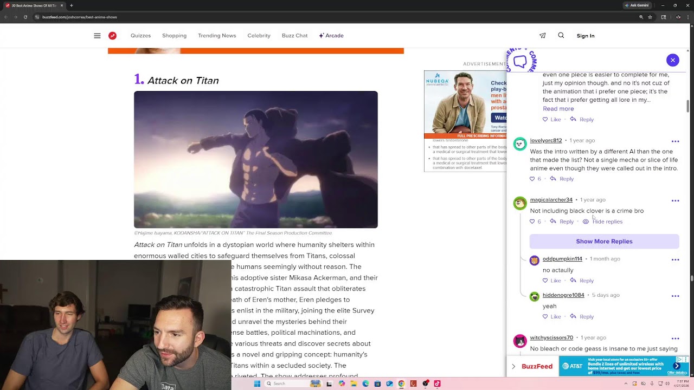The width and height of the screenshot is (694, 390).
Task: Click the Attack on Titan image
Action: pos(256,160)
